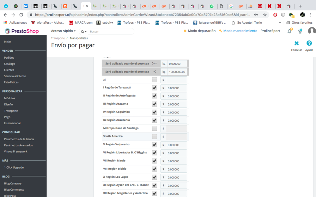The height and width of the screenshot is (197, 316).
Task: Open Modo depuración link
Action: click(x=199, y=31)
